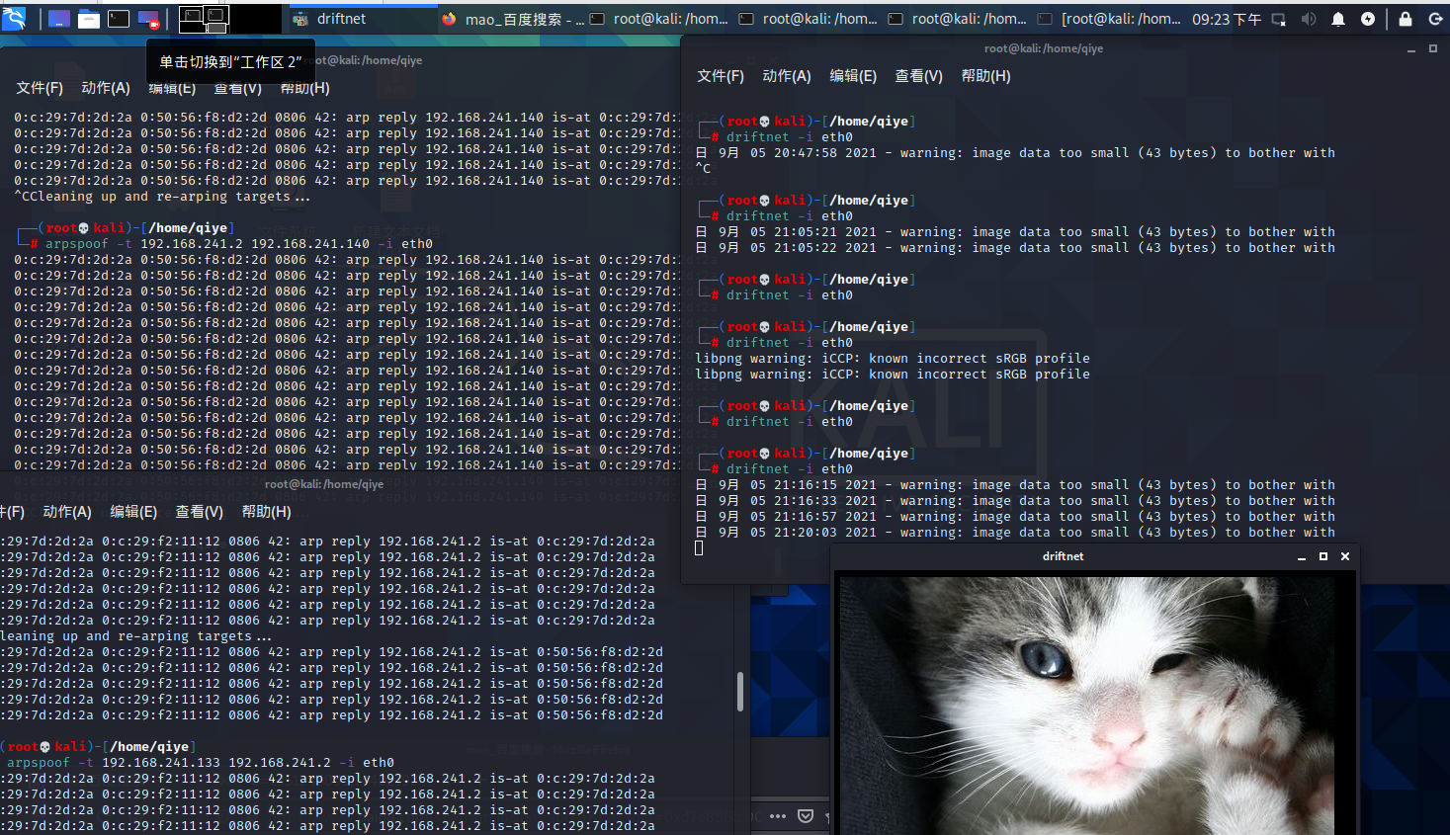Screen dimensions: 1450x835
Task: Click bottom-left terminal vertical scrollbar handle
Action: (x=740, y=692)
